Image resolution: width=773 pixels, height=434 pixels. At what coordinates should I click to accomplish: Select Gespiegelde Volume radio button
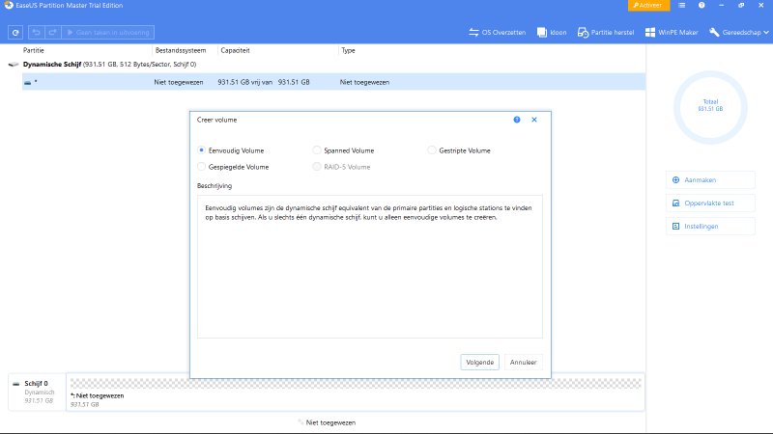point(201,167)
